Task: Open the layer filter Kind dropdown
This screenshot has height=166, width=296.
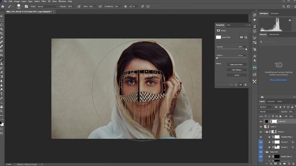Action: click(266, 107)
